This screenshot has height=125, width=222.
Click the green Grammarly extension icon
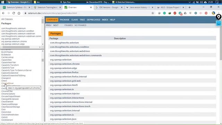pos(164,13)
